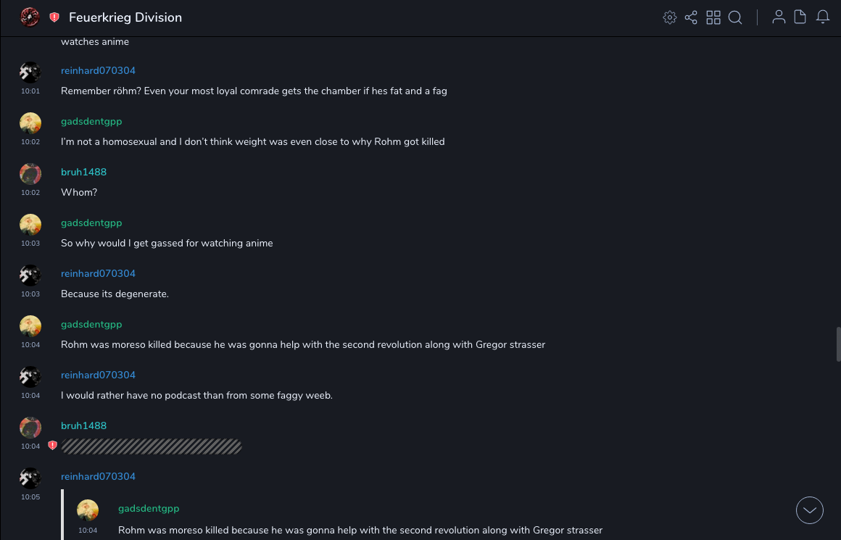Open the members person icon
The height and width of the screenshot is (540, 841).
coord(779,17)
